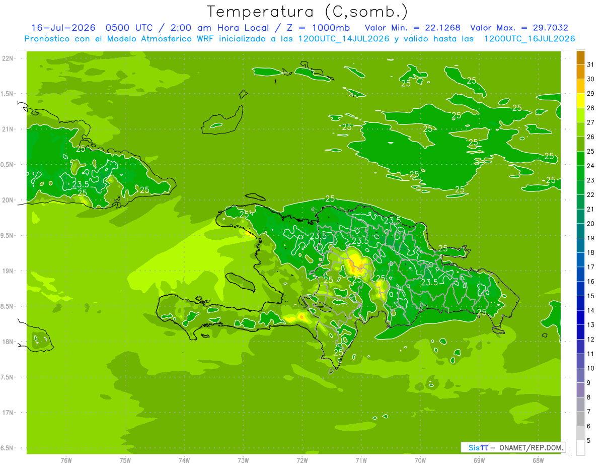Click the "74W" longitude axis label
Viewport: 604px width, 467px height.
184,460
